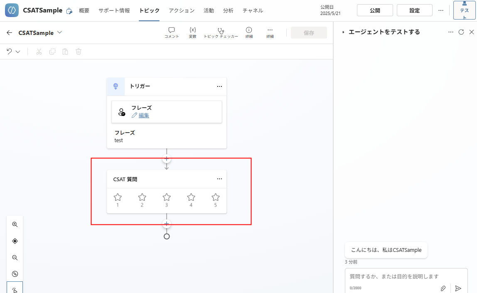Select the 1-star rating in CSAT 質問
The width and height of the screenshot is (477, 293).
tap(117, 197)
